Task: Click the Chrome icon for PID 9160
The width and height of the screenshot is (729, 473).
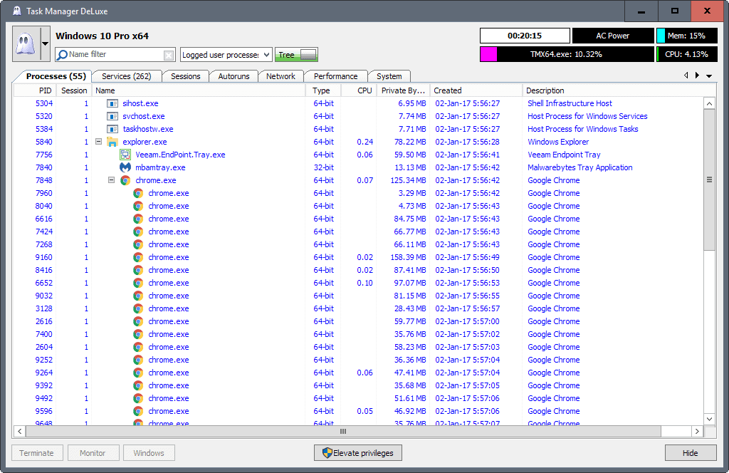Action: click(138, 257)
